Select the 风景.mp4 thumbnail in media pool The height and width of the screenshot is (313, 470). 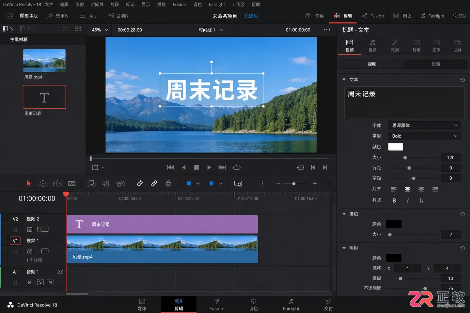44,60
